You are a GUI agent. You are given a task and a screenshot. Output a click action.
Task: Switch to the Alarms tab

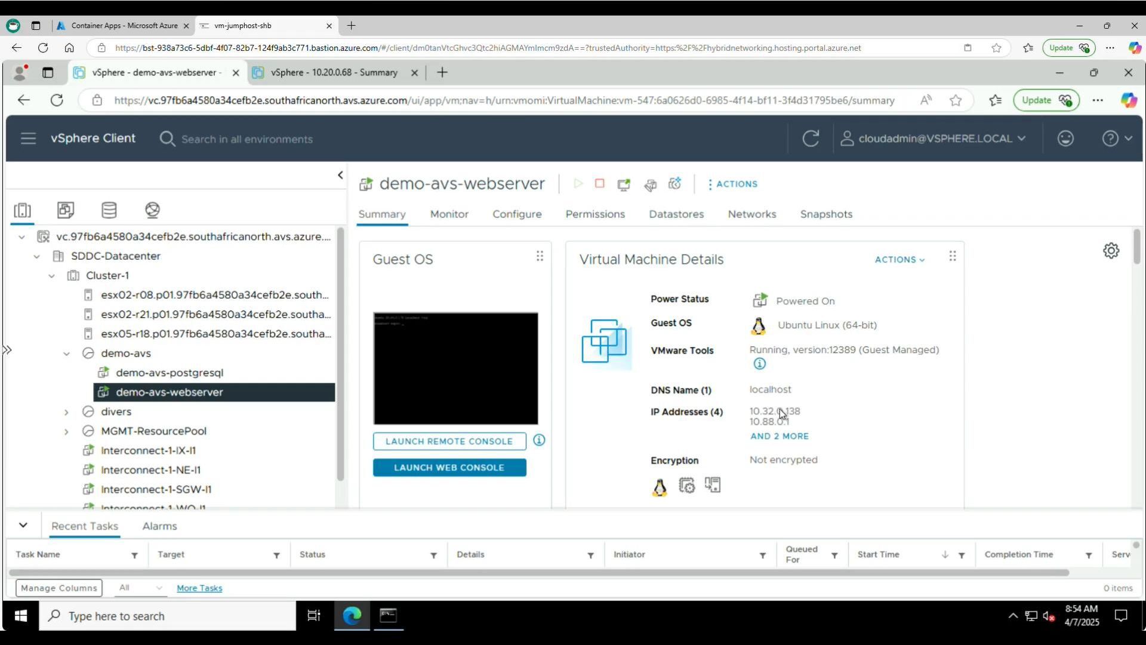159,526
